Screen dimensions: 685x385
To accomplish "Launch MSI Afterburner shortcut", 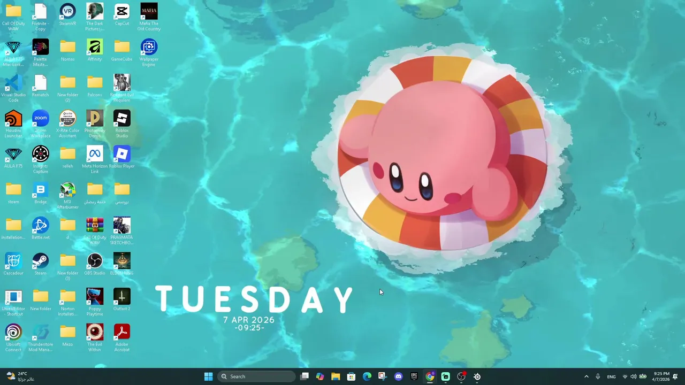I will click(67, 196).
